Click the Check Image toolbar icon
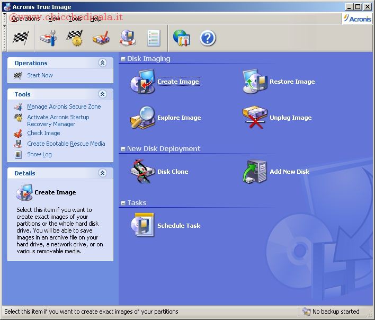This screenshot has height=320, width=375. pos(101,38)
